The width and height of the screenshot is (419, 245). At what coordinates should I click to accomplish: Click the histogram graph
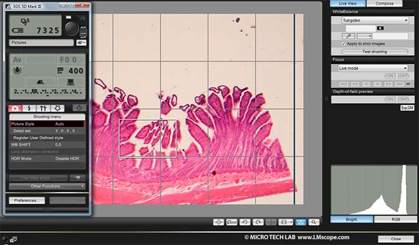click(x=374, y=190)
